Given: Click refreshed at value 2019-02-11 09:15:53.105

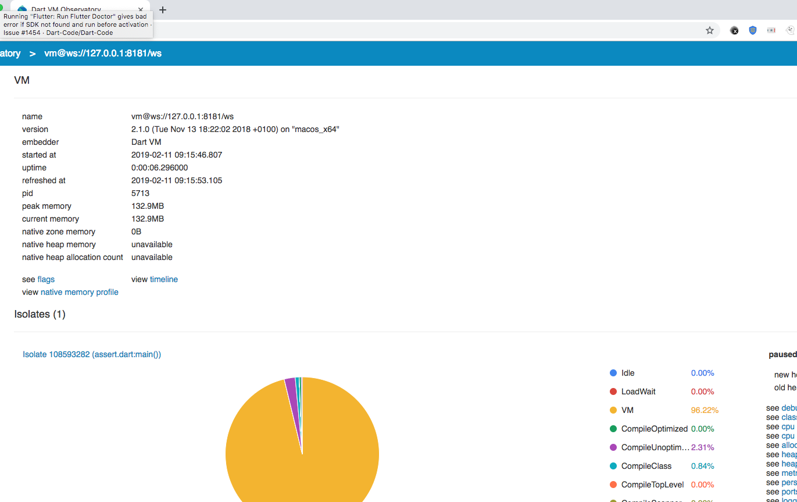Looking at the screenshot, I should [177, 180].
